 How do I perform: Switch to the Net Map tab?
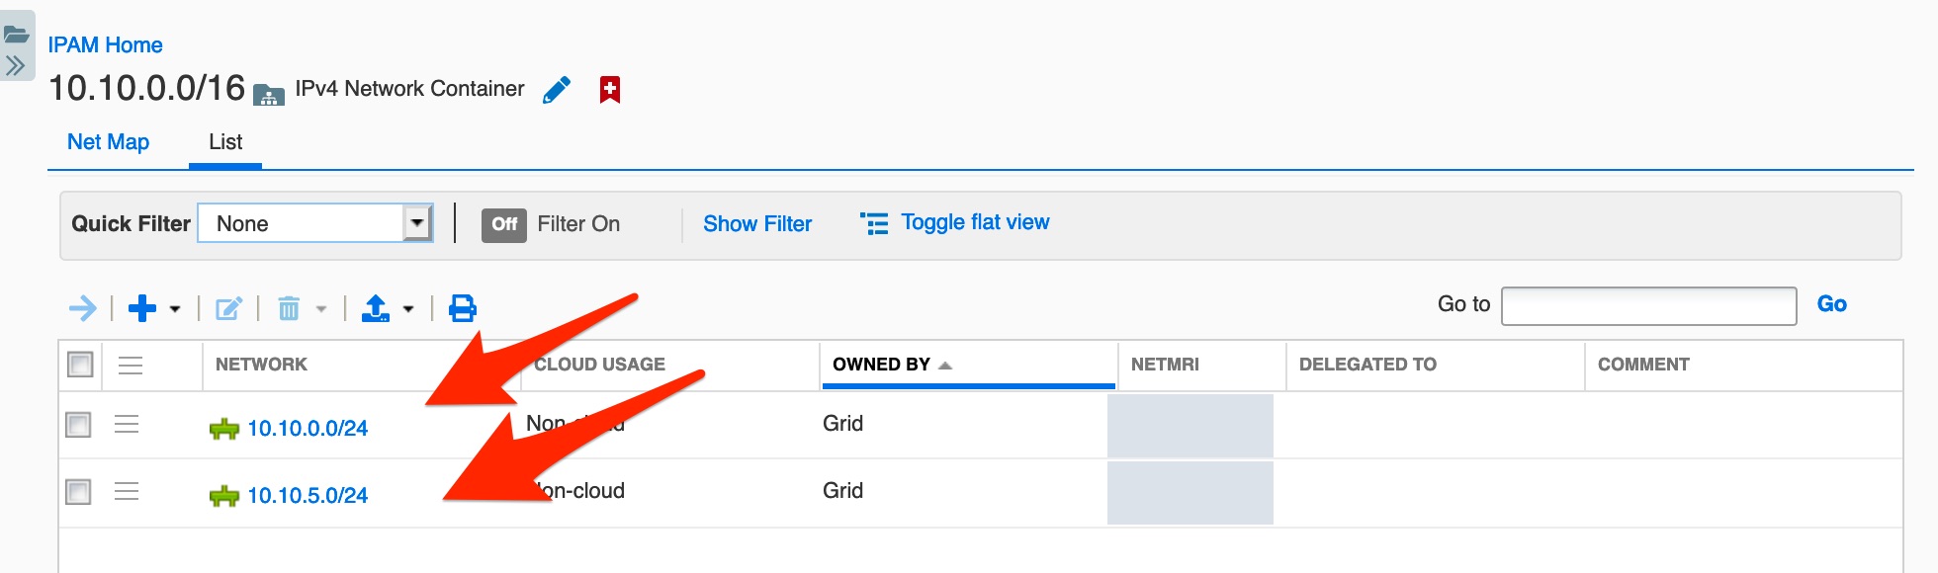[x=108, y=142]
